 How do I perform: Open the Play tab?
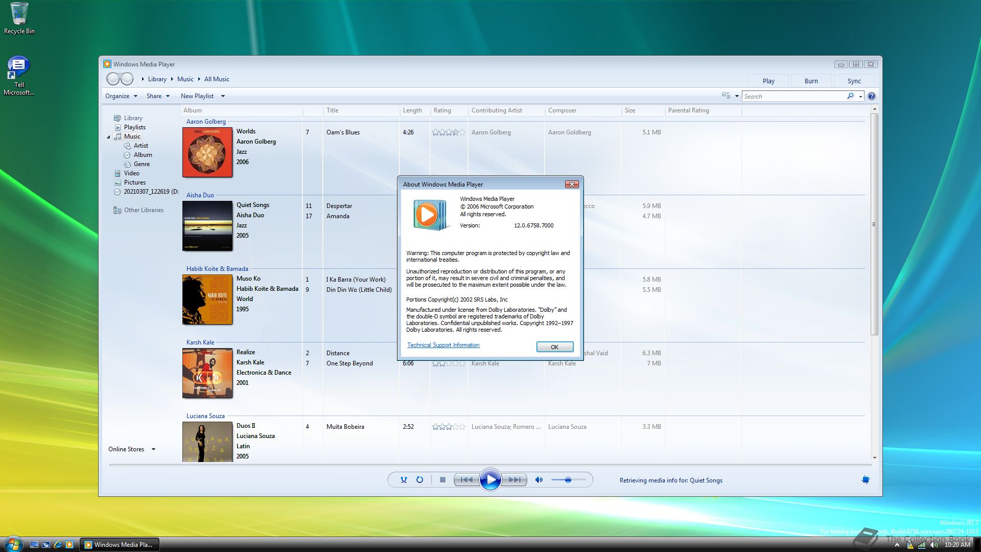(x=768, y=81)
